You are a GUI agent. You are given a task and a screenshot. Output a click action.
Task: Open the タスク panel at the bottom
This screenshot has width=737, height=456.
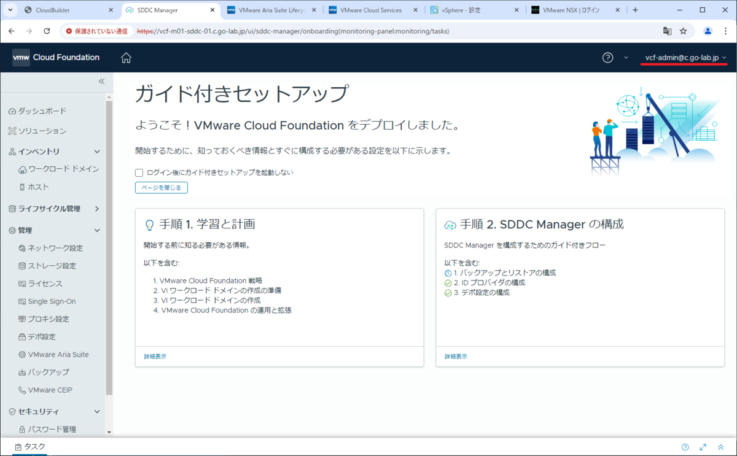(30, 447)
